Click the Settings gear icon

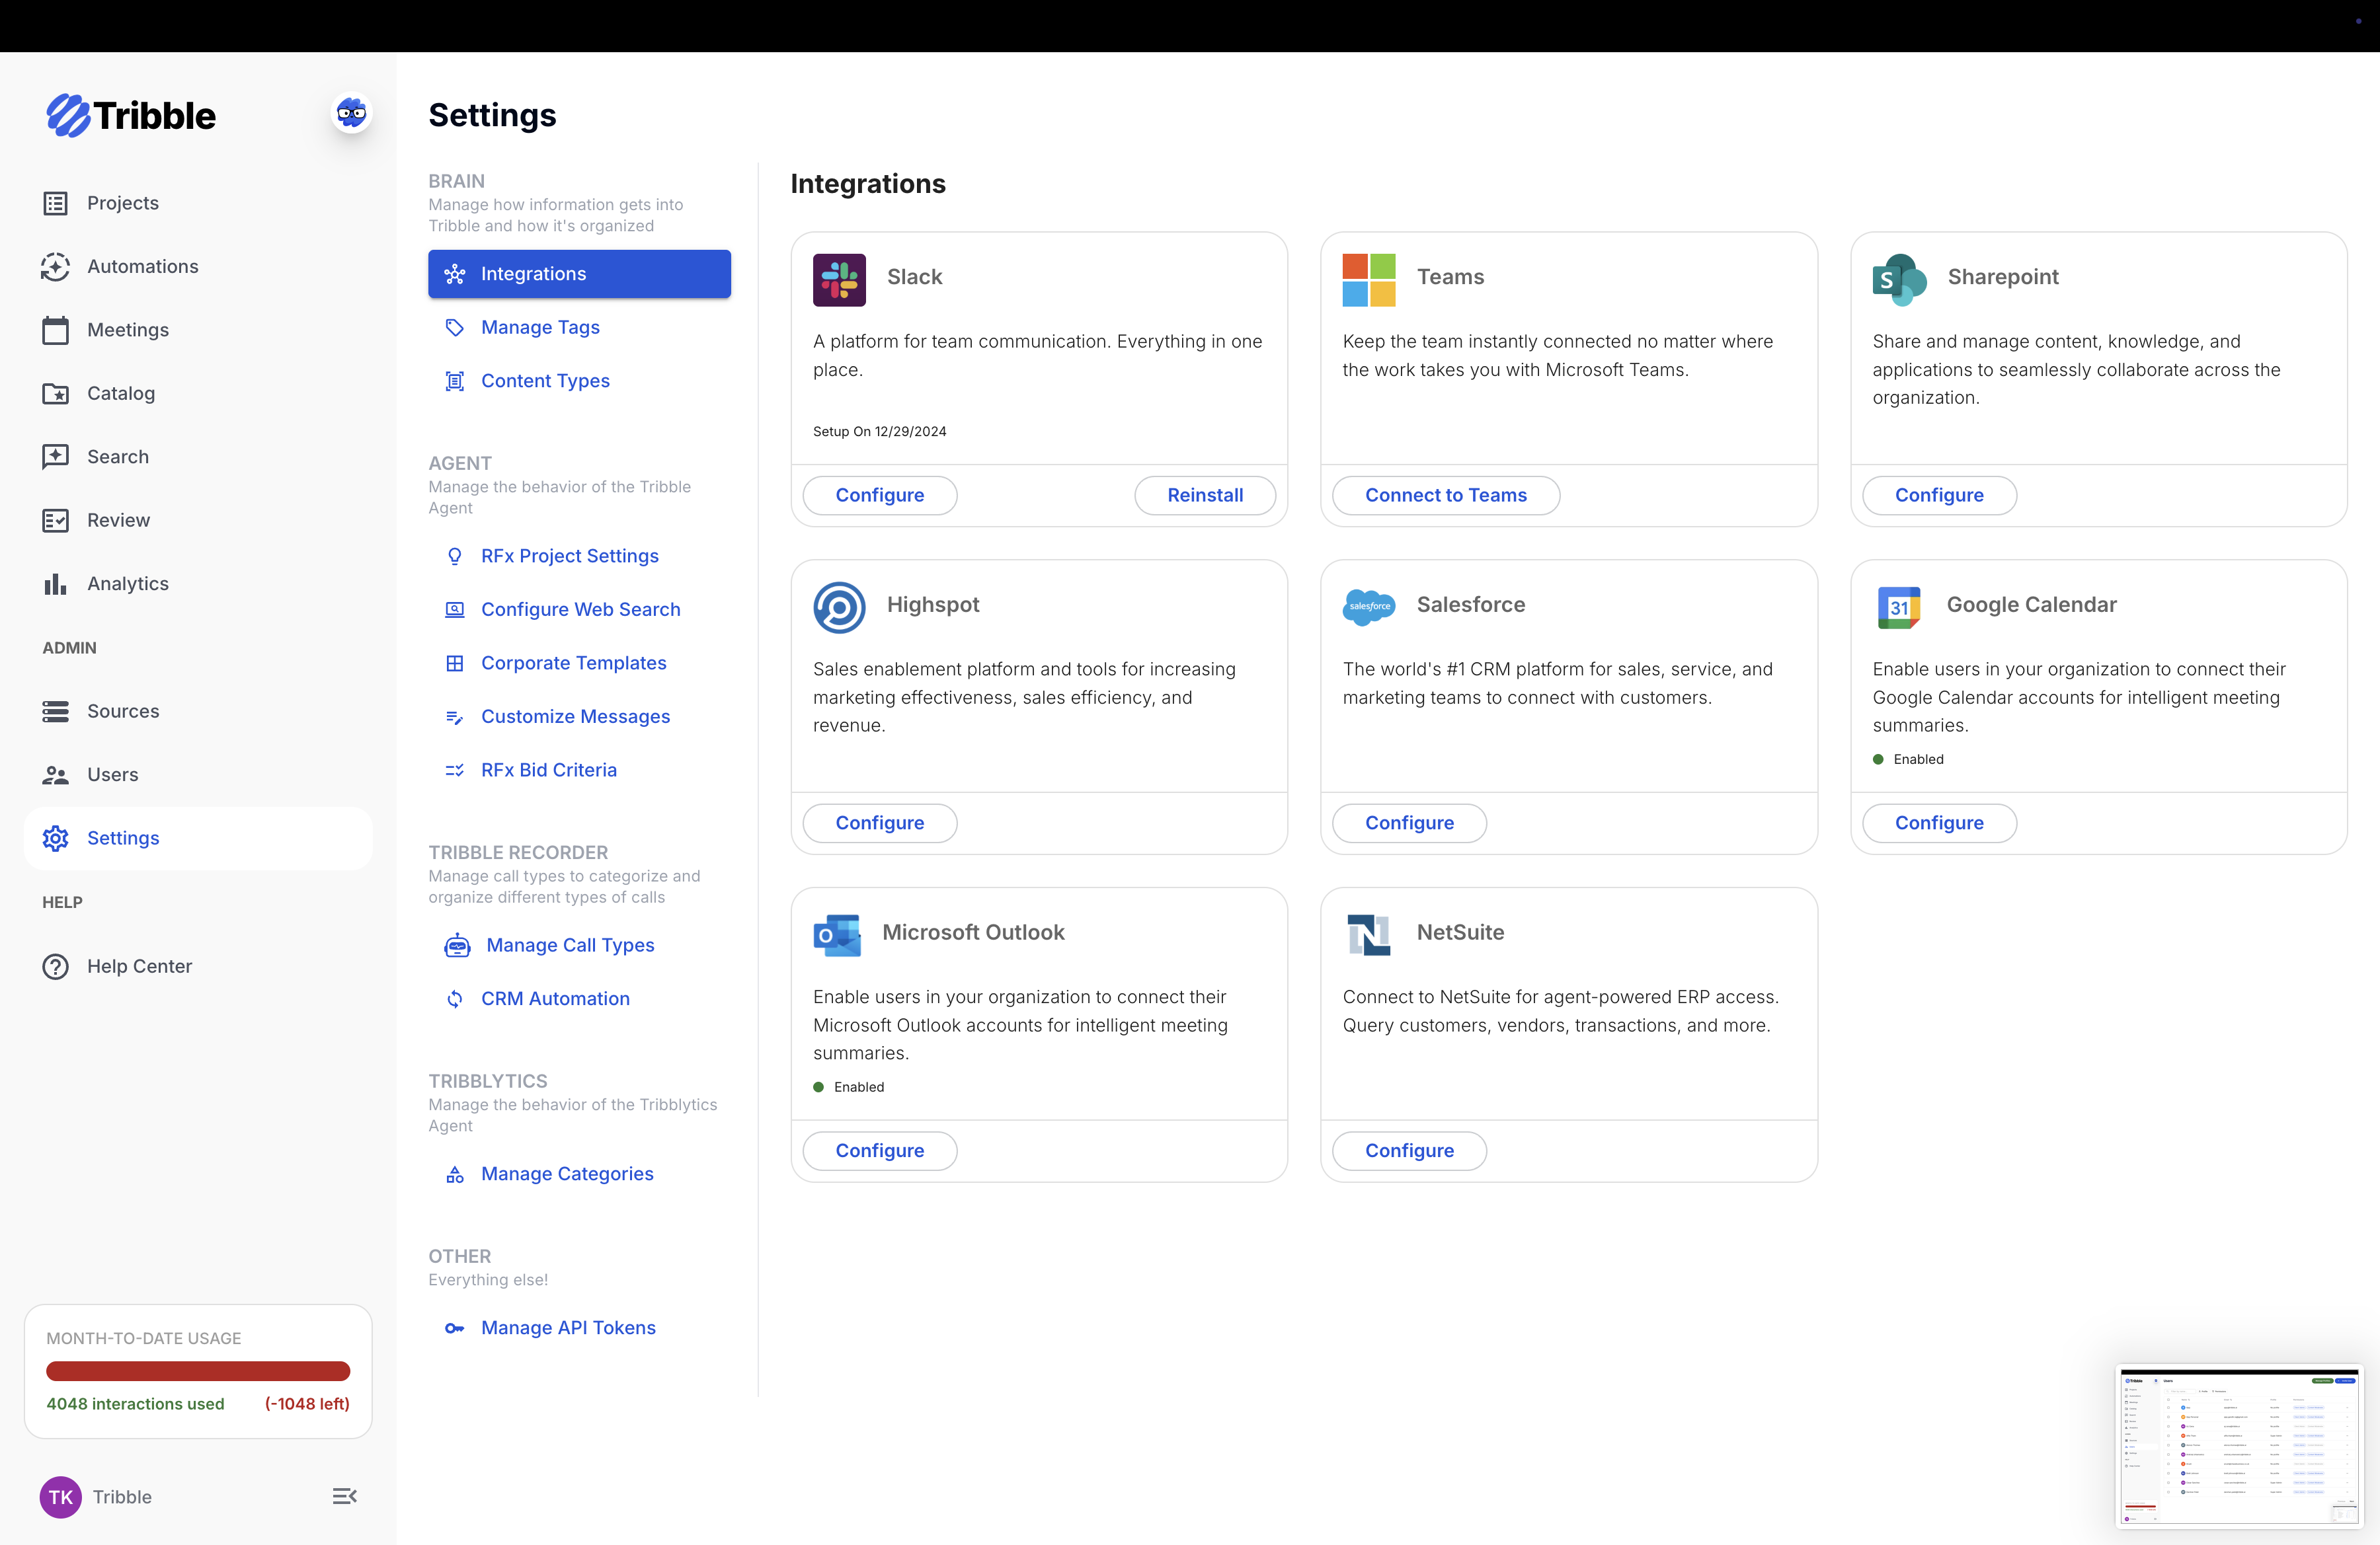tap(56, 839)
